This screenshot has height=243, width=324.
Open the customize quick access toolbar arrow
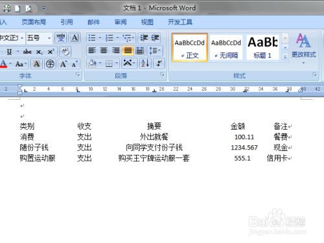43,8
